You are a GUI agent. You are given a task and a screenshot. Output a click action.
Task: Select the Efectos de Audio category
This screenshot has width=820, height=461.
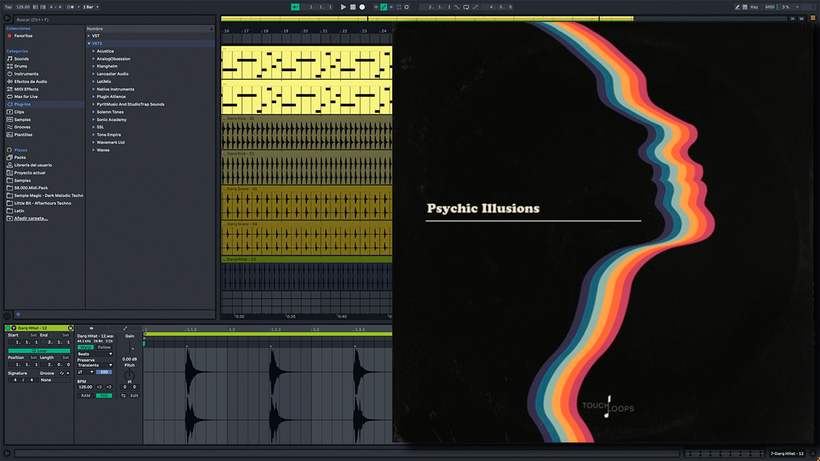coord(31,81)
